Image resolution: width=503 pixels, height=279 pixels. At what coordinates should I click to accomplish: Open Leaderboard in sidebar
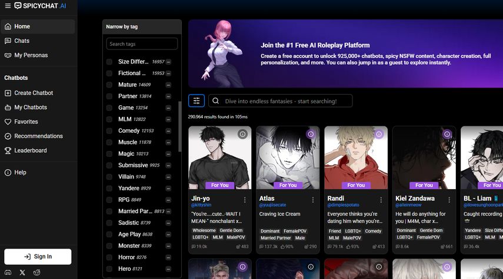tap(38, 150)
